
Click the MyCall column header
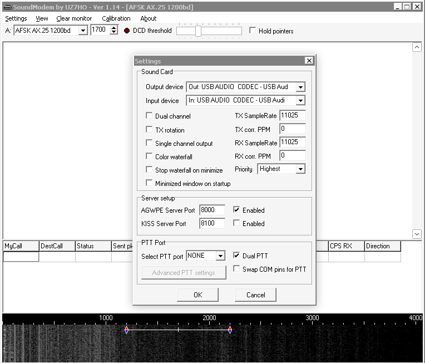[x=21, y=246]
